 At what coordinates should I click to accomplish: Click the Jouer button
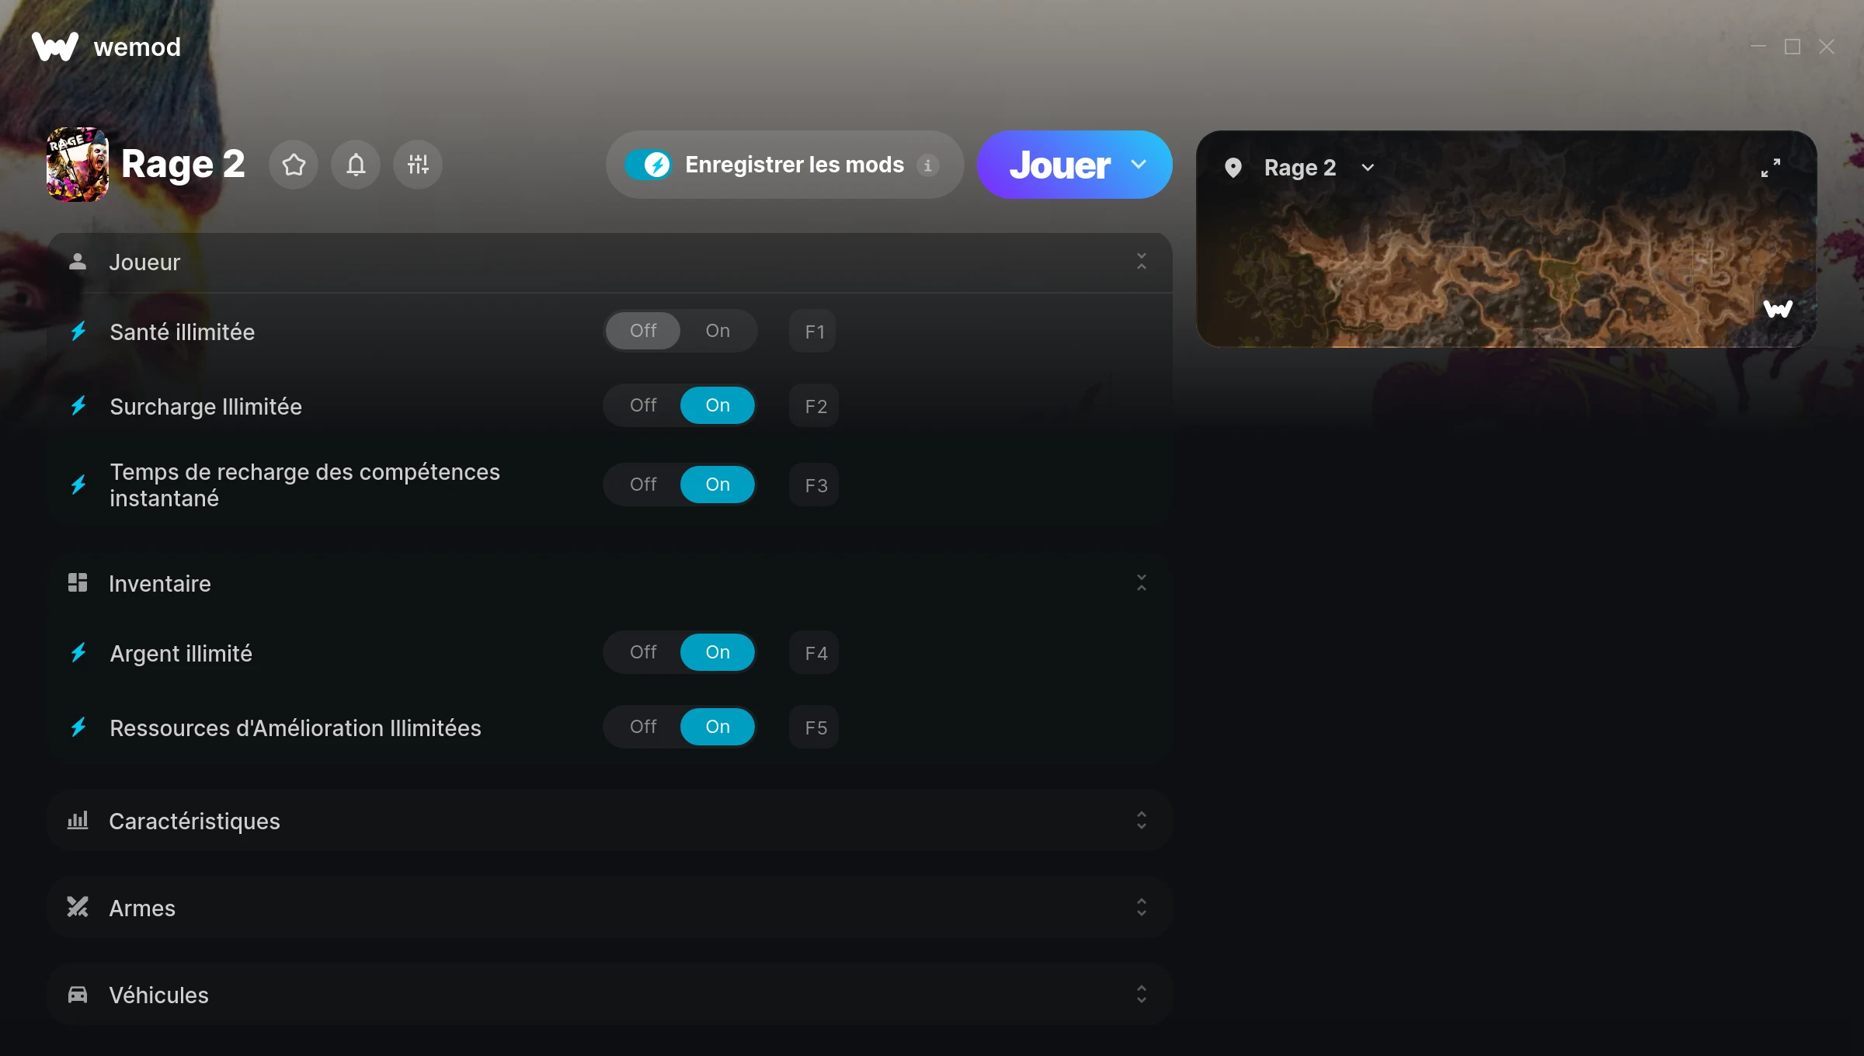point(1059,165)
